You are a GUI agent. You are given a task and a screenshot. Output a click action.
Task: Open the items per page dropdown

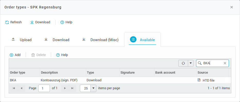(x=93, y=88)
